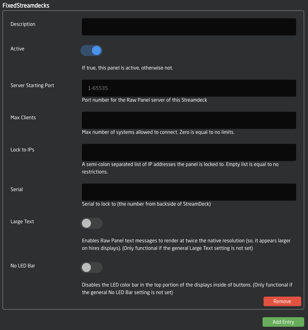308x330 pixels.
Task: Click the green Add Entry button
Action: click(x=283, y=322)
